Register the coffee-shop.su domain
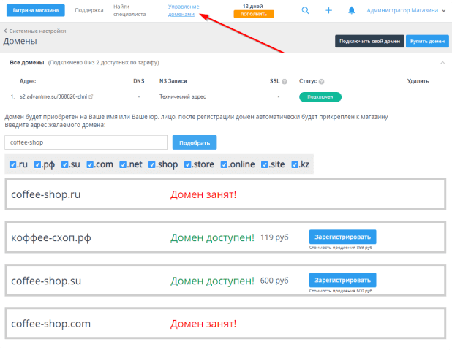Image resolution: width=452 pixels, height=350 pixels. [342, 281]
